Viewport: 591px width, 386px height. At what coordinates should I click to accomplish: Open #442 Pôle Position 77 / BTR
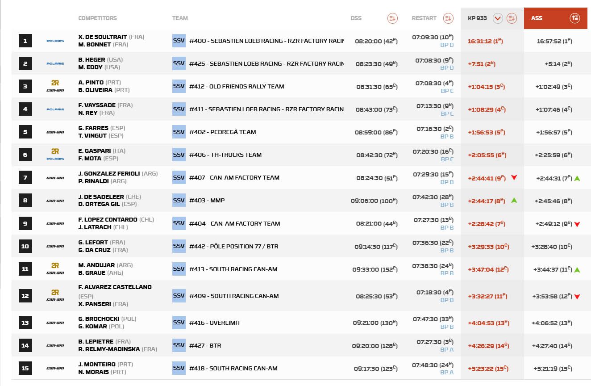pyautogui.click(x=234, y=246)
